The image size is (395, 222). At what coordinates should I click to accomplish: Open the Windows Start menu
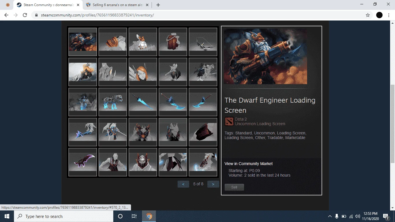click(x=7, y=216)
